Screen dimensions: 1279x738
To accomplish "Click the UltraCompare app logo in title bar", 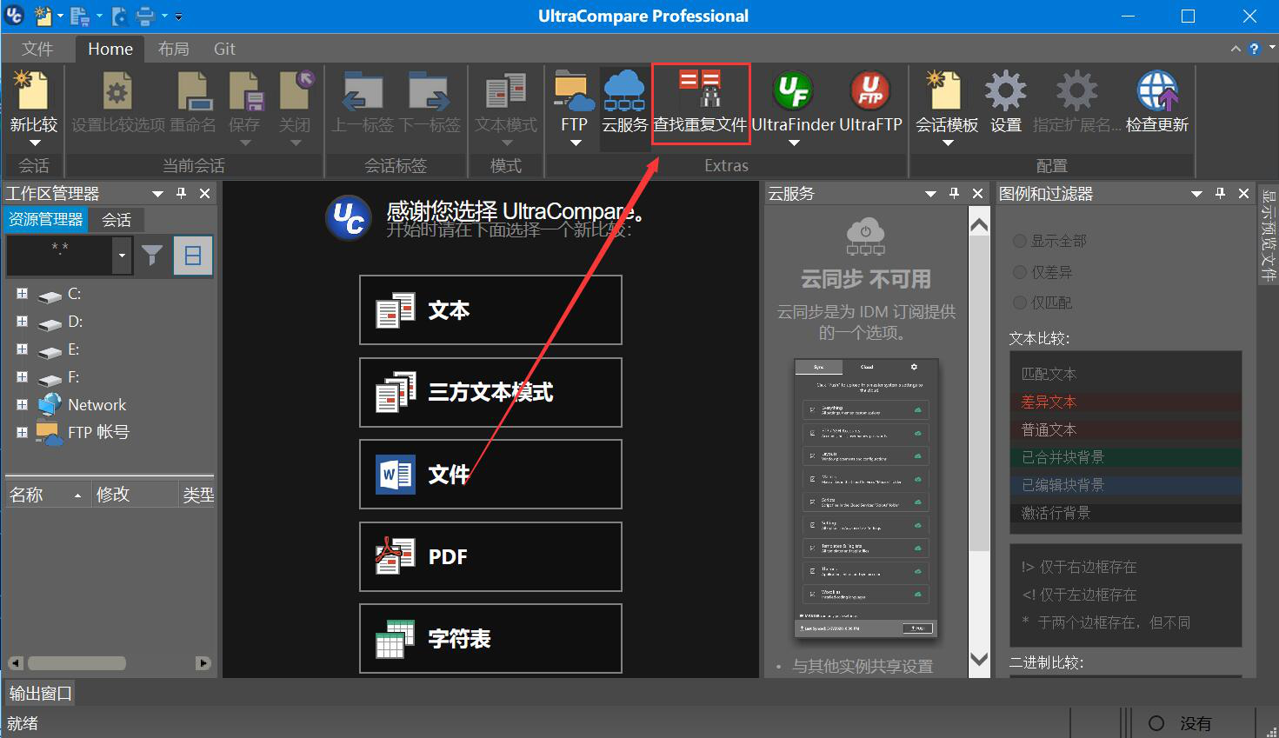I will pyautogui.click(x=14, y=15).
